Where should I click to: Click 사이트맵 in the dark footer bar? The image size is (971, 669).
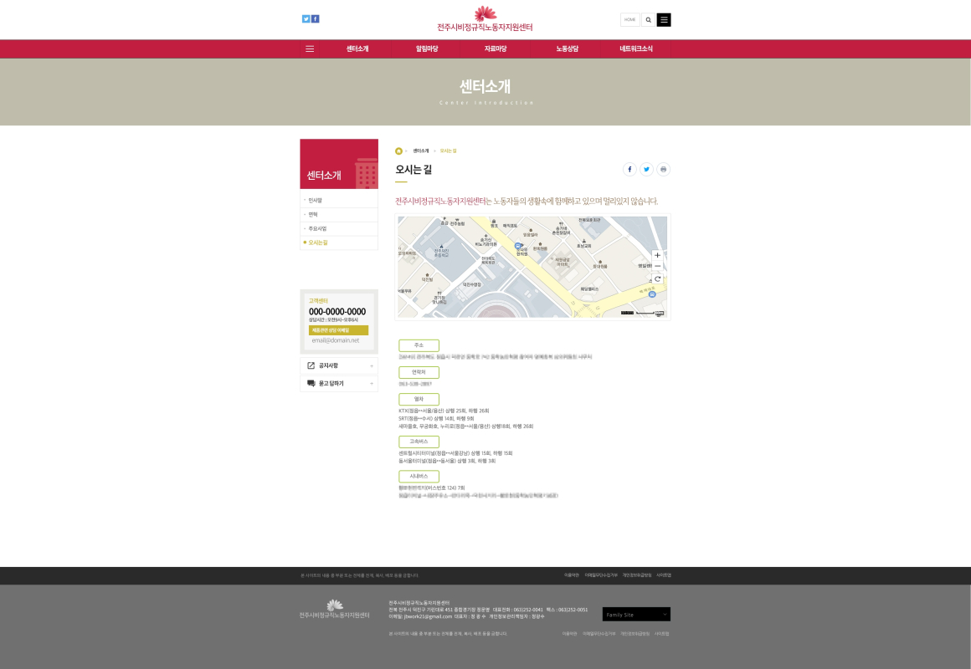663,575
